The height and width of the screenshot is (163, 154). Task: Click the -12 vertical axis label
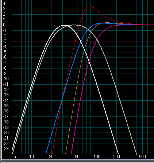pos(6,89)
